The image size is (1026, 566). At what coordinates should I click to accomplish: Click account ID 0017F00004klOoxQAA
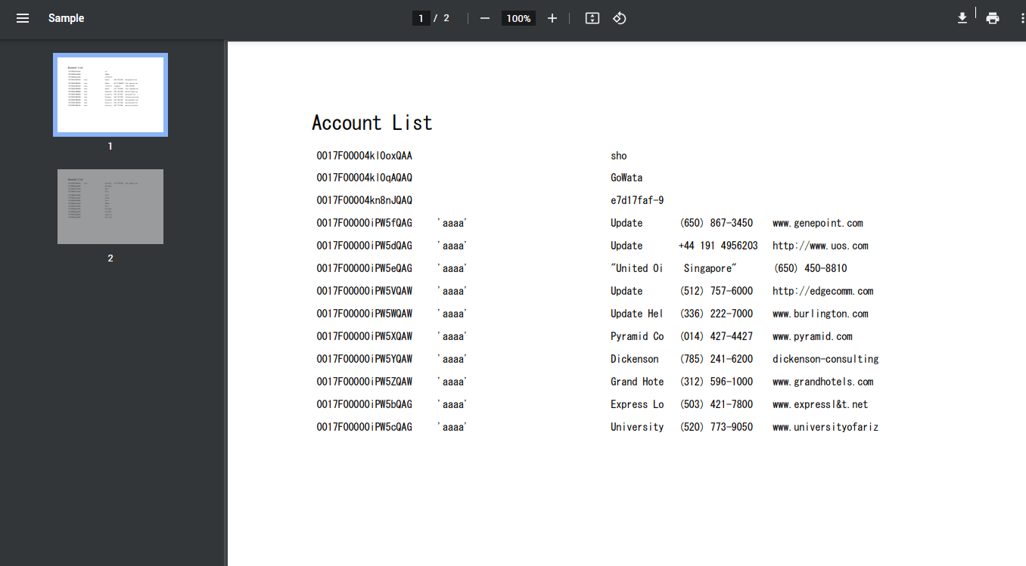(x=365, y=156)
